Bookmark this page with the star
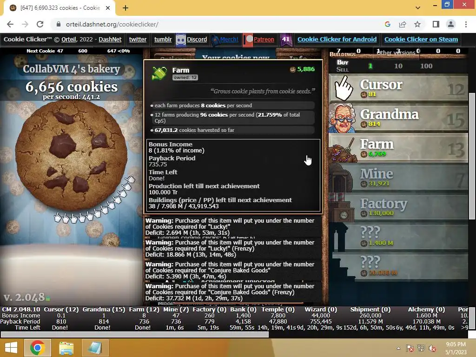The height and width of the screenshot is (357, 476). pos(417,24)
